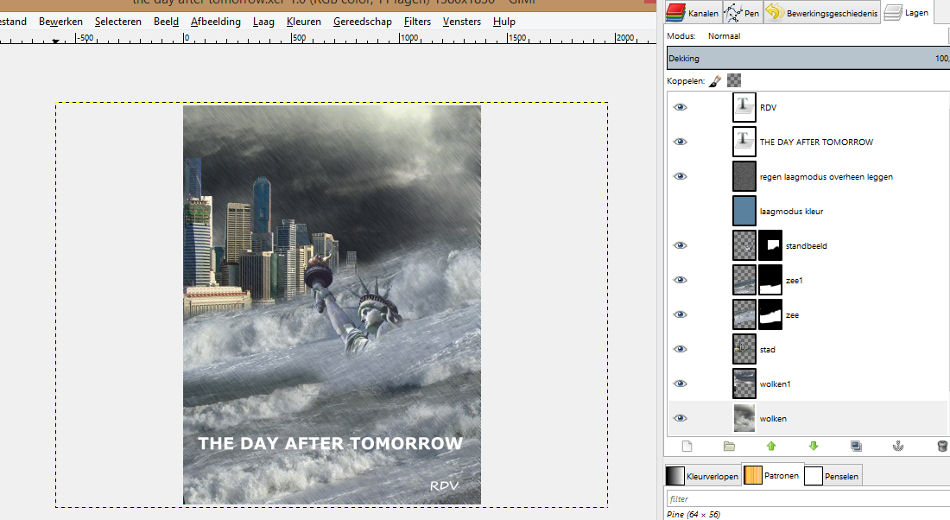Delete the layer using the trash icon
The height and width of the screenshot is (520, 950).
tap(941, 447)
